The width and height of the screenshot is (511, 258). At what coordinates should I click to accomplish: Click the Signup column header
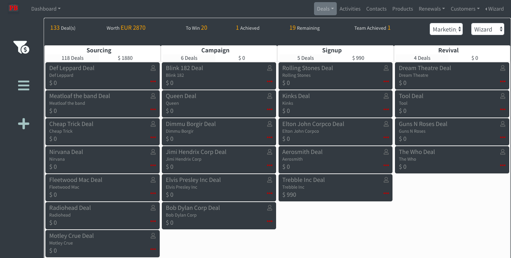click(332, 50)
